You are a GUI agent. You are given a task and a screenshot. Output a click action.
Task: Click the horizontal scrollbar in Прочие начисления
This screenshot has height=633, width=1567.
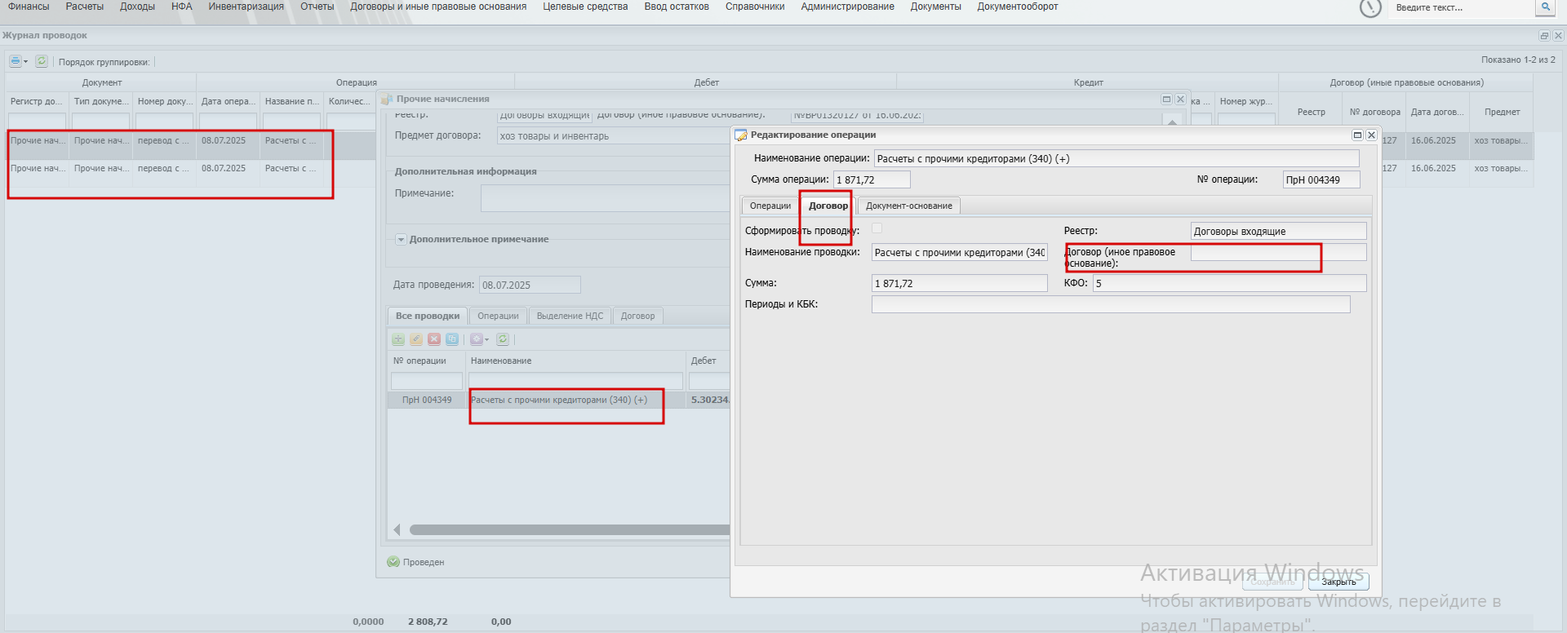(x=570, y=530)
